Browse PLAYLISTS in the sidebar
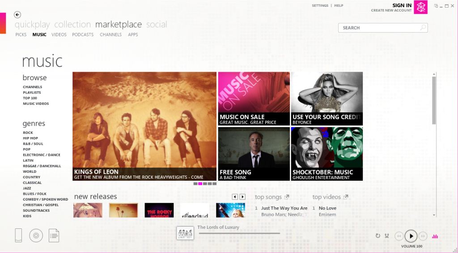This screenshot has height=253, width=458. 32,92
